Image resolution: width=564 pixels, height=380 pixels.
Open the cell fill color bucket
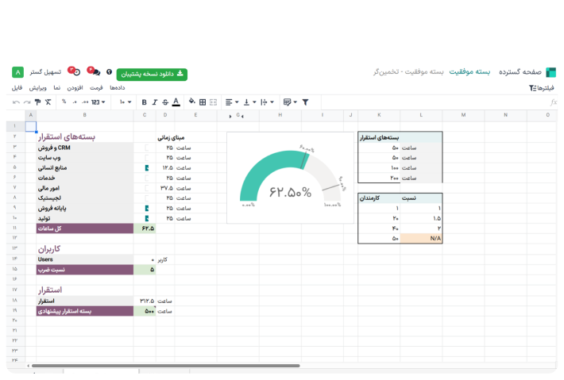coord(192,102)
